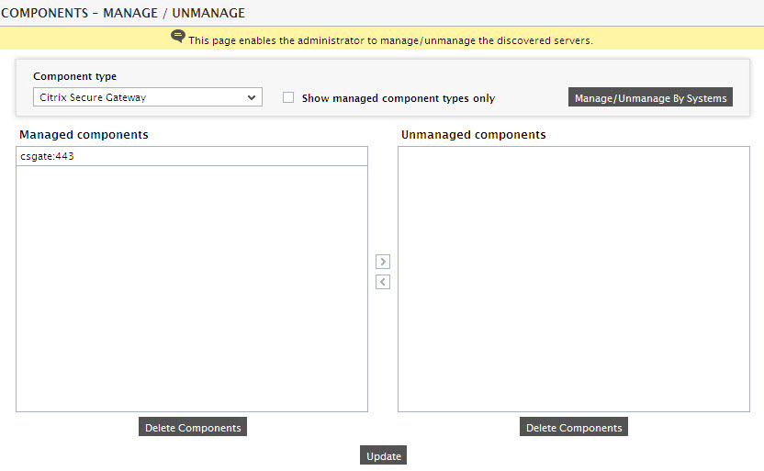Click the left arrow to manage component

point(383,282)
